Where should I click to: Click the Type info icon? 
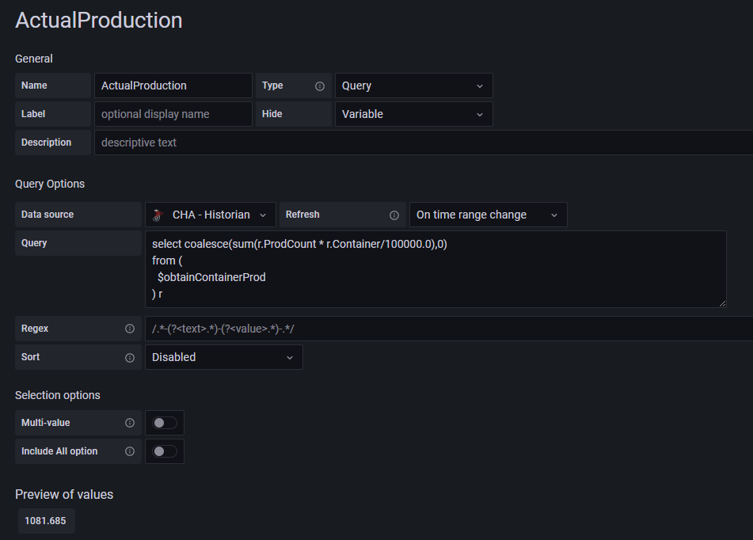pyautogui.click(x=320, y=86)
